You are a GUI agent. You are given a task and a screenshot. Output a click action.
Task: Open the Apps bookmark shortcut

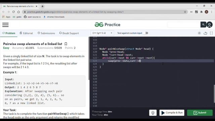coord(6,17)
